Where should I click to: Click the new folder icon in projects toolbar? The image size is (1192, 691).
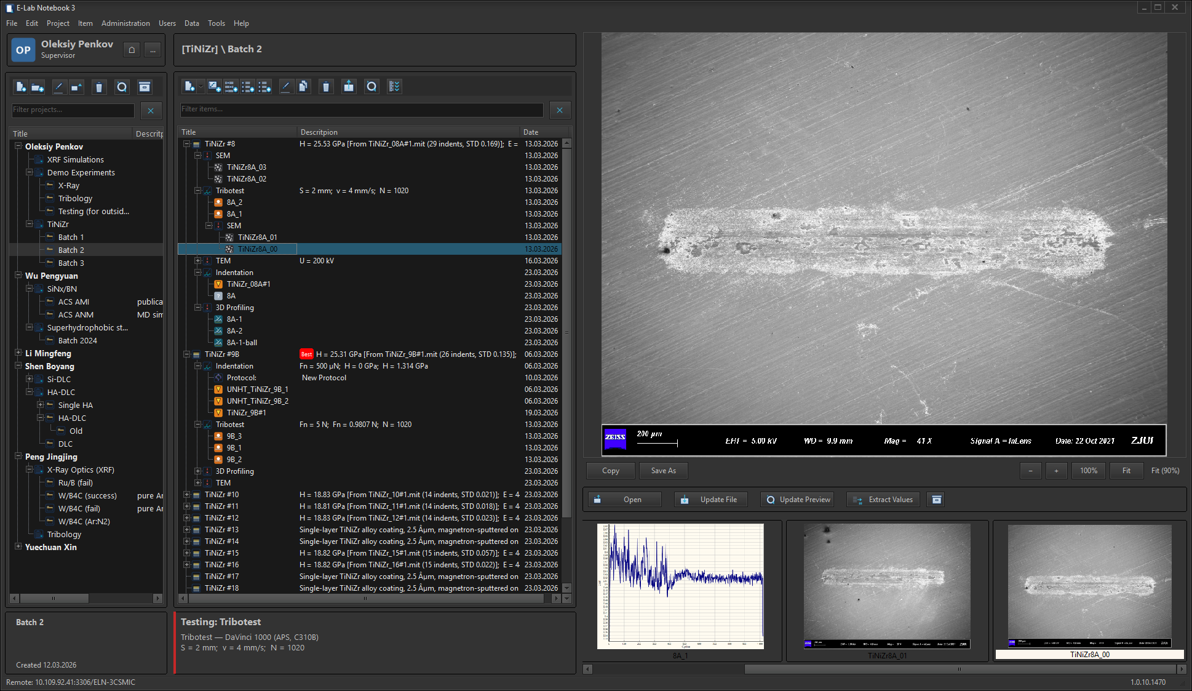tap(38, 87)
